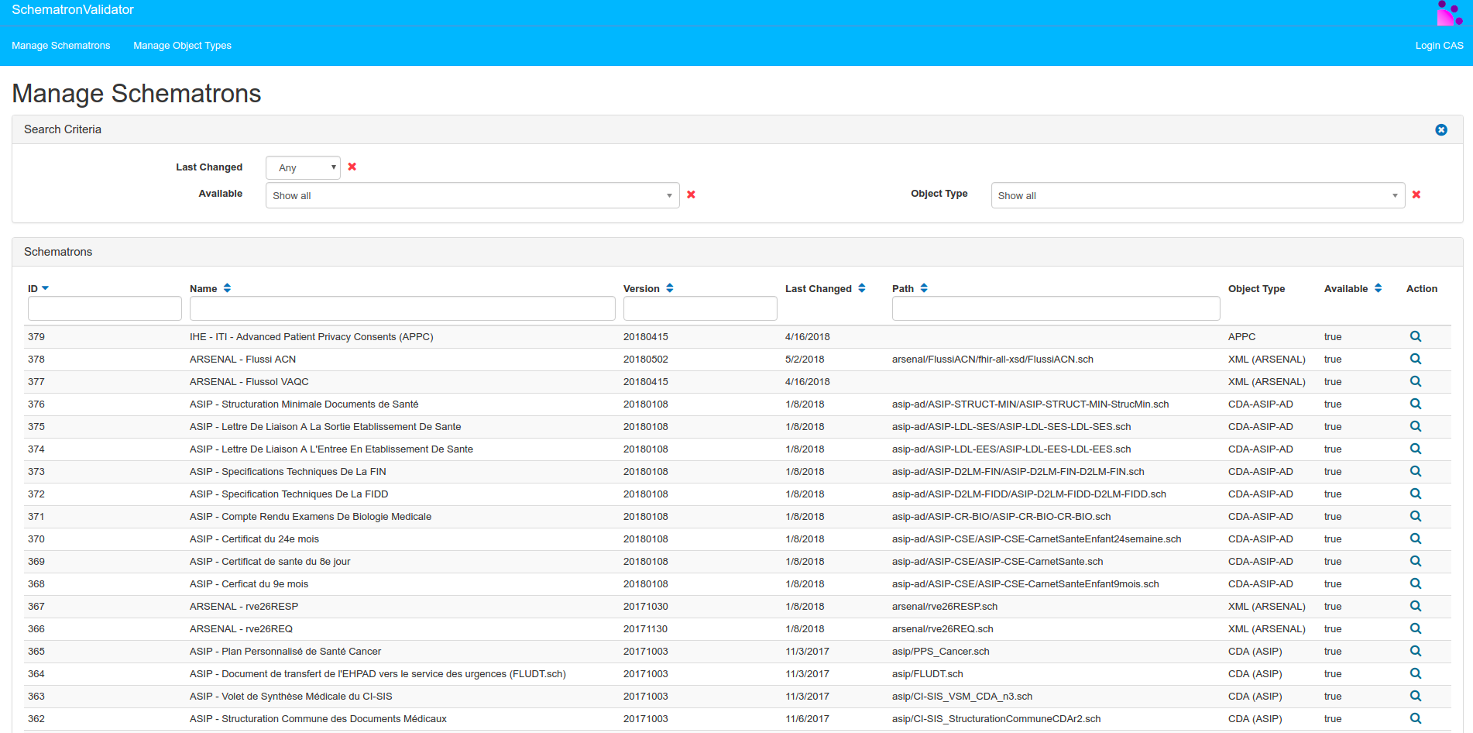The image size is (1473, 733).
Task: Toggle sorting on the Version column
Action: point(670,288)
